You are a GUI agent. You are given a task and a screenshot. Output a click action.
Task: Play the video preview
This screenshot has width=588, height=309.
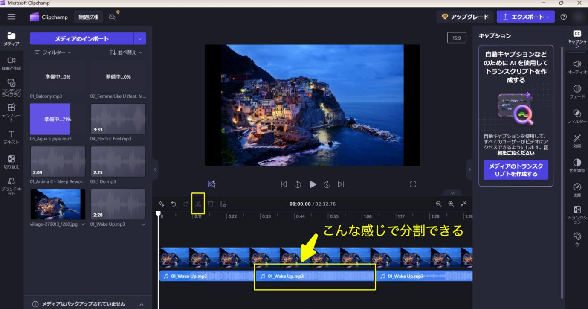point(313,184)
